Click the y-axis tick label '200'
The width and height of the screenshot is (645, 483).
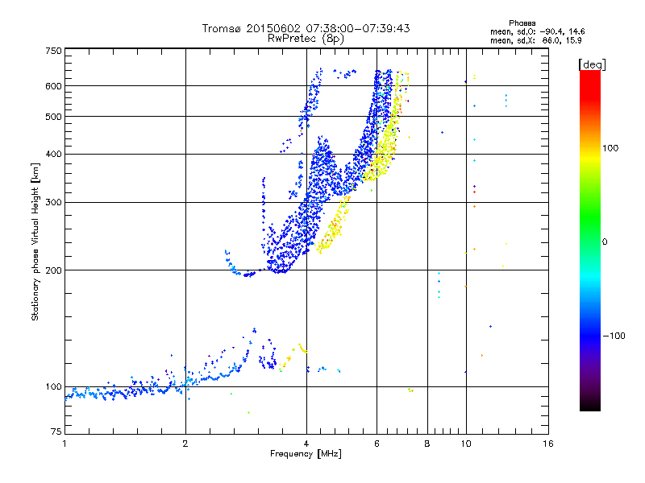(54, 270)
